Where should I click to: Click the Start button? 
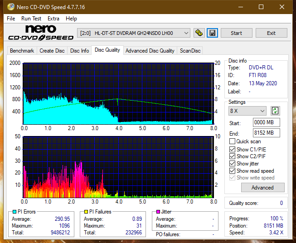[x=236, y=33]
